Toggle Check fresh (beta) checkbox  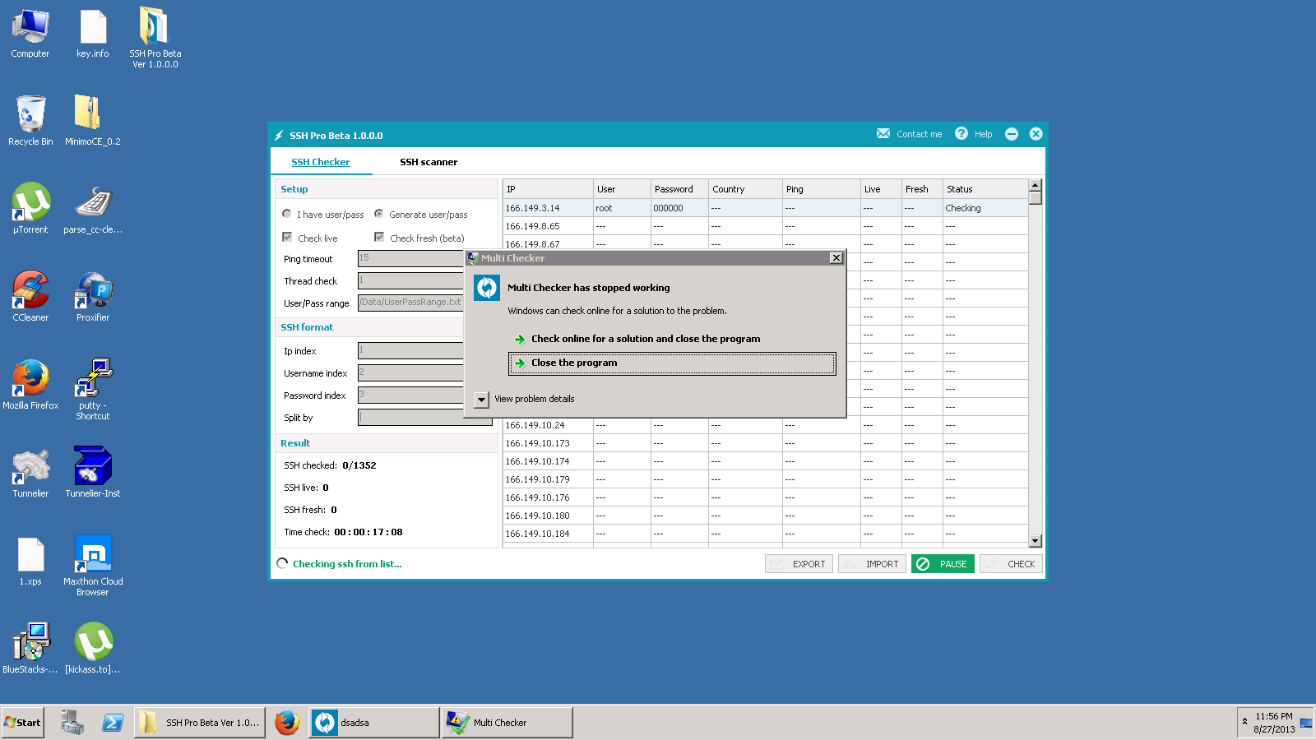tap(379, 238)
